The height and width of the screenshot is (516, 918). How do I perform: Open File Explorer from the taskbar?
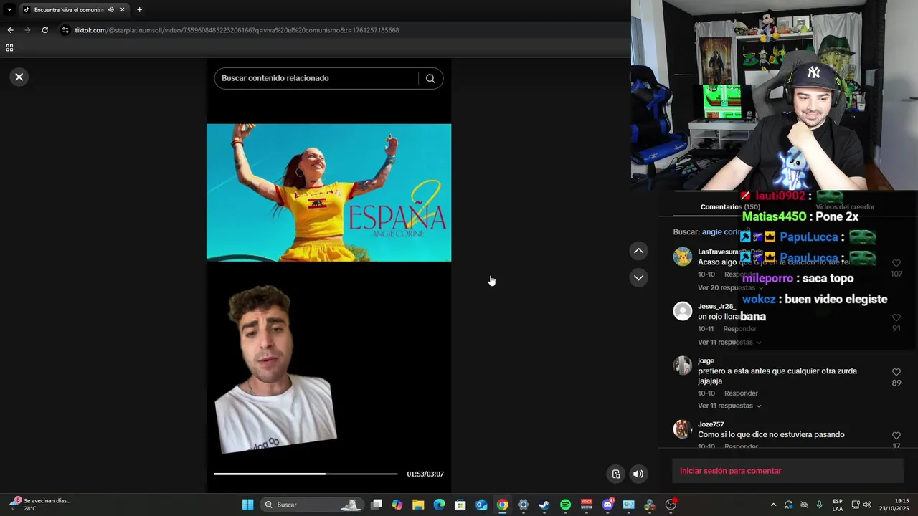(418, 505)
